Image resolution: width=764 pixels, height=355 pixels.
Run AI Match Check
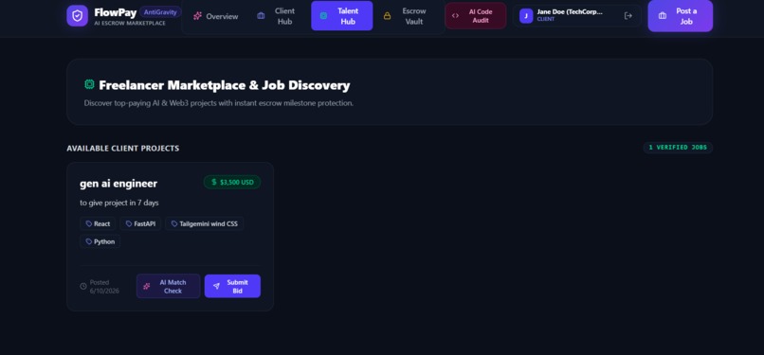click(168, 286)
